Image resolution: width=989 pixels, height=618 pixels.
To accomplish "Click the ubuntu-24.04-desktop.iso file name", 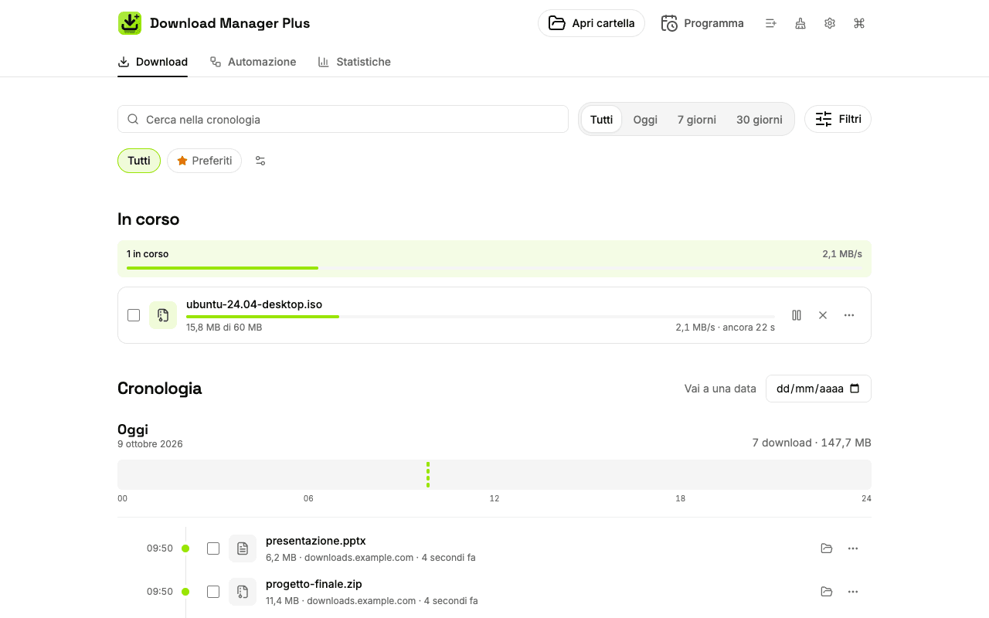I will point(254,304).
